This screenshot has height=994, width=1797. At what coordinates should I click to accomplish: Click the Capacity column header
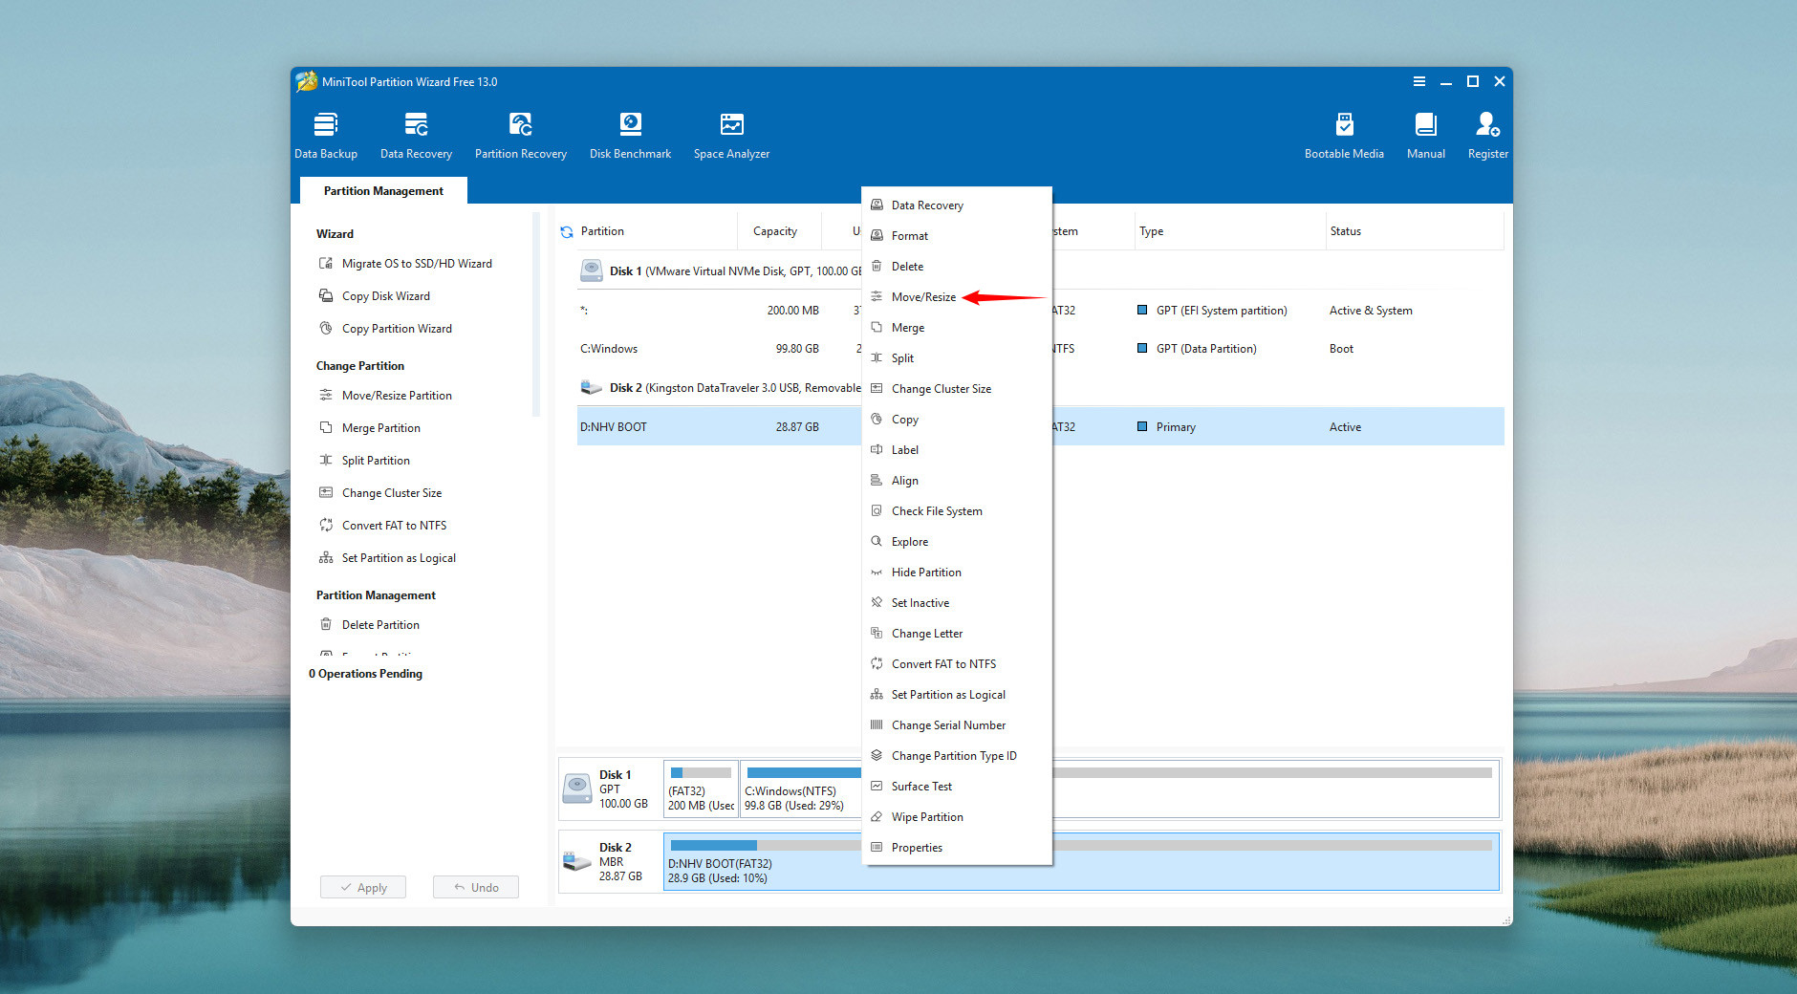tap(774, 231)
